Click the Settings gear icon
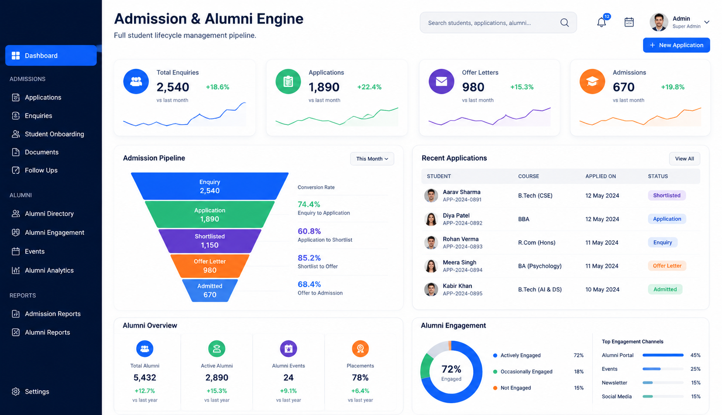722x415 pixels. 16,391
